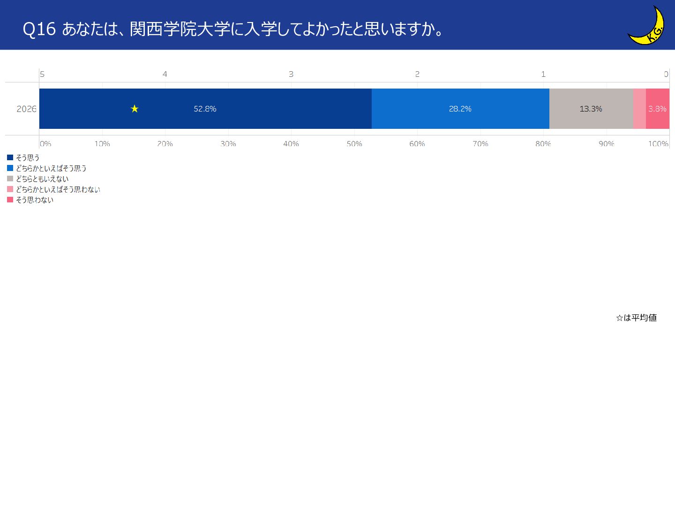Click the 20% bottom axis label
The width and height of the screenshot is (675, 506).
(165, 144)
